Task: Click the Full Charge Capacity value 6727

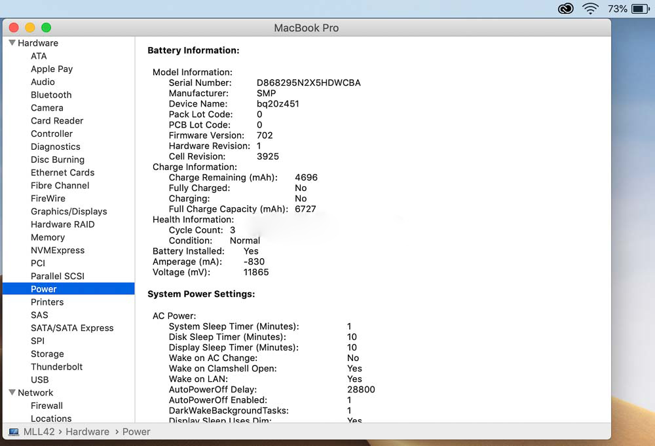Action: 305,209
